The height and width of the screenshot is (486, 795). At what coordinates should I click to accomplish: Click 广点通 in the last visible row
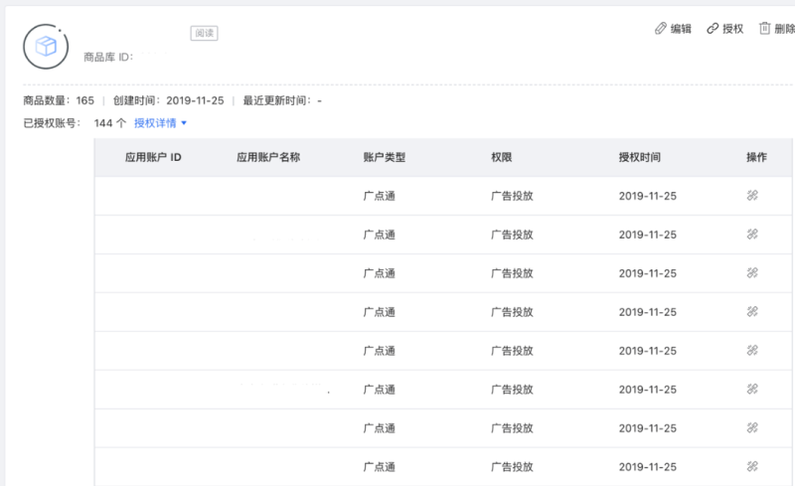coord(380,467)
